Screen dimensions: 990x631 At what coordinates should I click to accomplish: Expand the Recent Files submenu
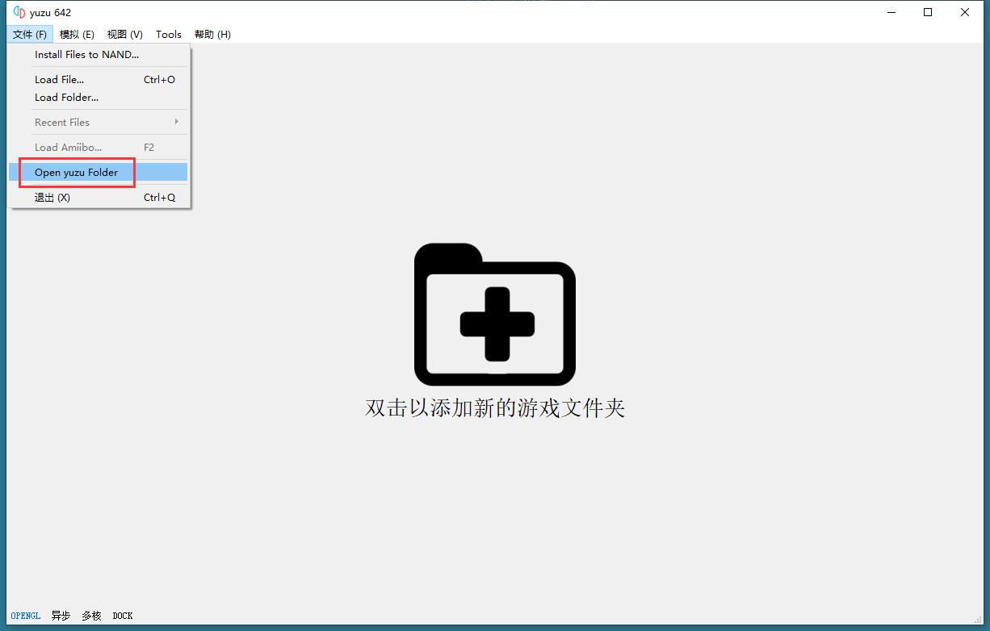coord(99,123)
